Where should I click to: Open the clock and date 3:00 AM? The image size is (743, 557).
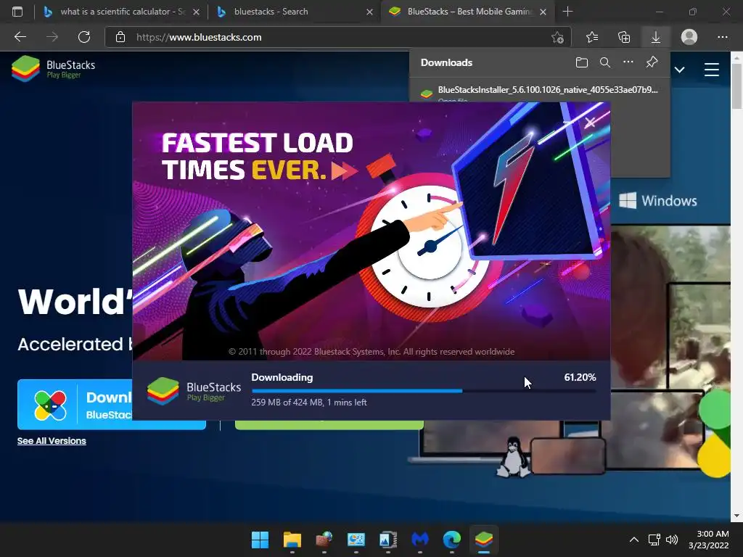pos(708,540)
